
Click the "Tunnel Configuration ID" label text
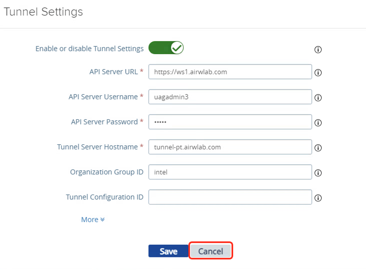click(x=104, y=197)
